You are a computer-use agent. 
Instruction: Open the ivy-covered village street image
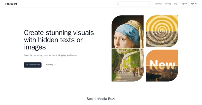[128, 65]
